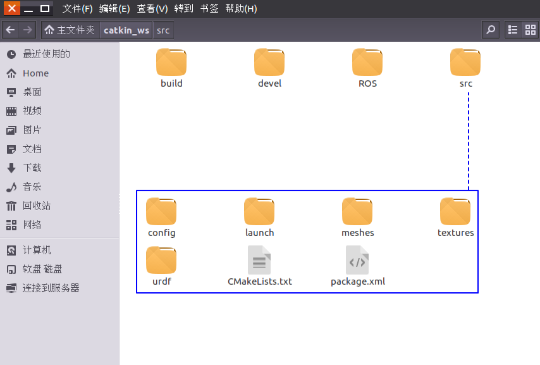
Task: Open the 查看(V) menu
Action: (152, 9)
